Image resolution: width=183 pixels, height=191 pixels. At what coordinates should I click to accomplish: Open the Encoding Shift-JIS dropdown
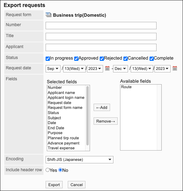click(x=79, y=160)
